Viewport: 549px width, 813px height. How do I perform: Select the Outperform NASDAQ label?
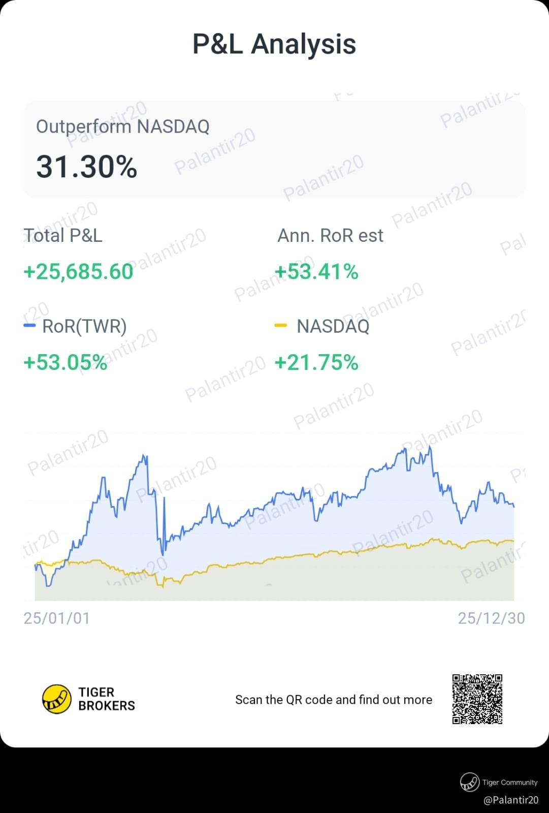(x=122, y=126)
